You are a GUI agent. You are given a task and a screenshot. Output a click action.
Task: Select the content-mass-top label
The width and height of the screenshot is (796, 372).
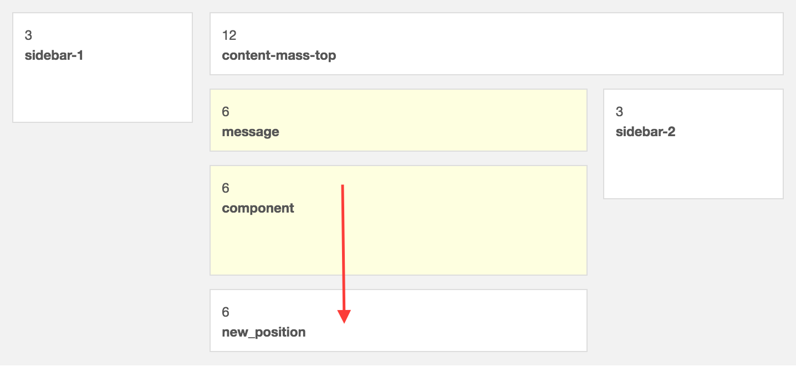tap(279, 55)
